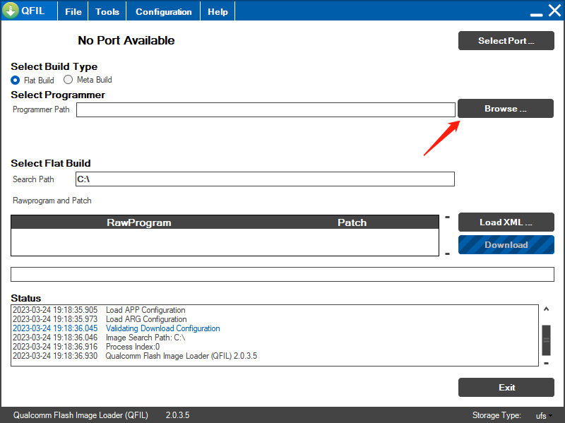The width and height of the screenshot is (565, 423).
Task: Close the QFIL window
Action: tap(554, 11)
